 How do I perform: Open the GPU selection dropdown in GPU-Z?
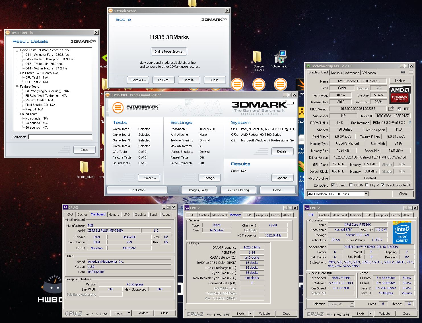tap(366, 194)
